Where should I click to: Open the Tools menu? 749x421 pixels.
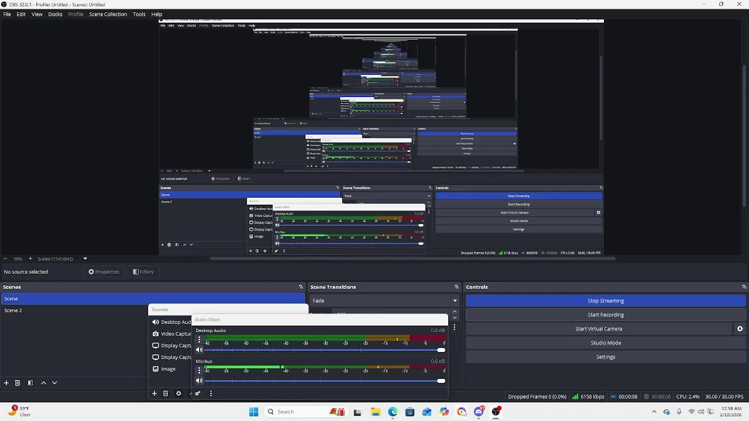(139, 14)
